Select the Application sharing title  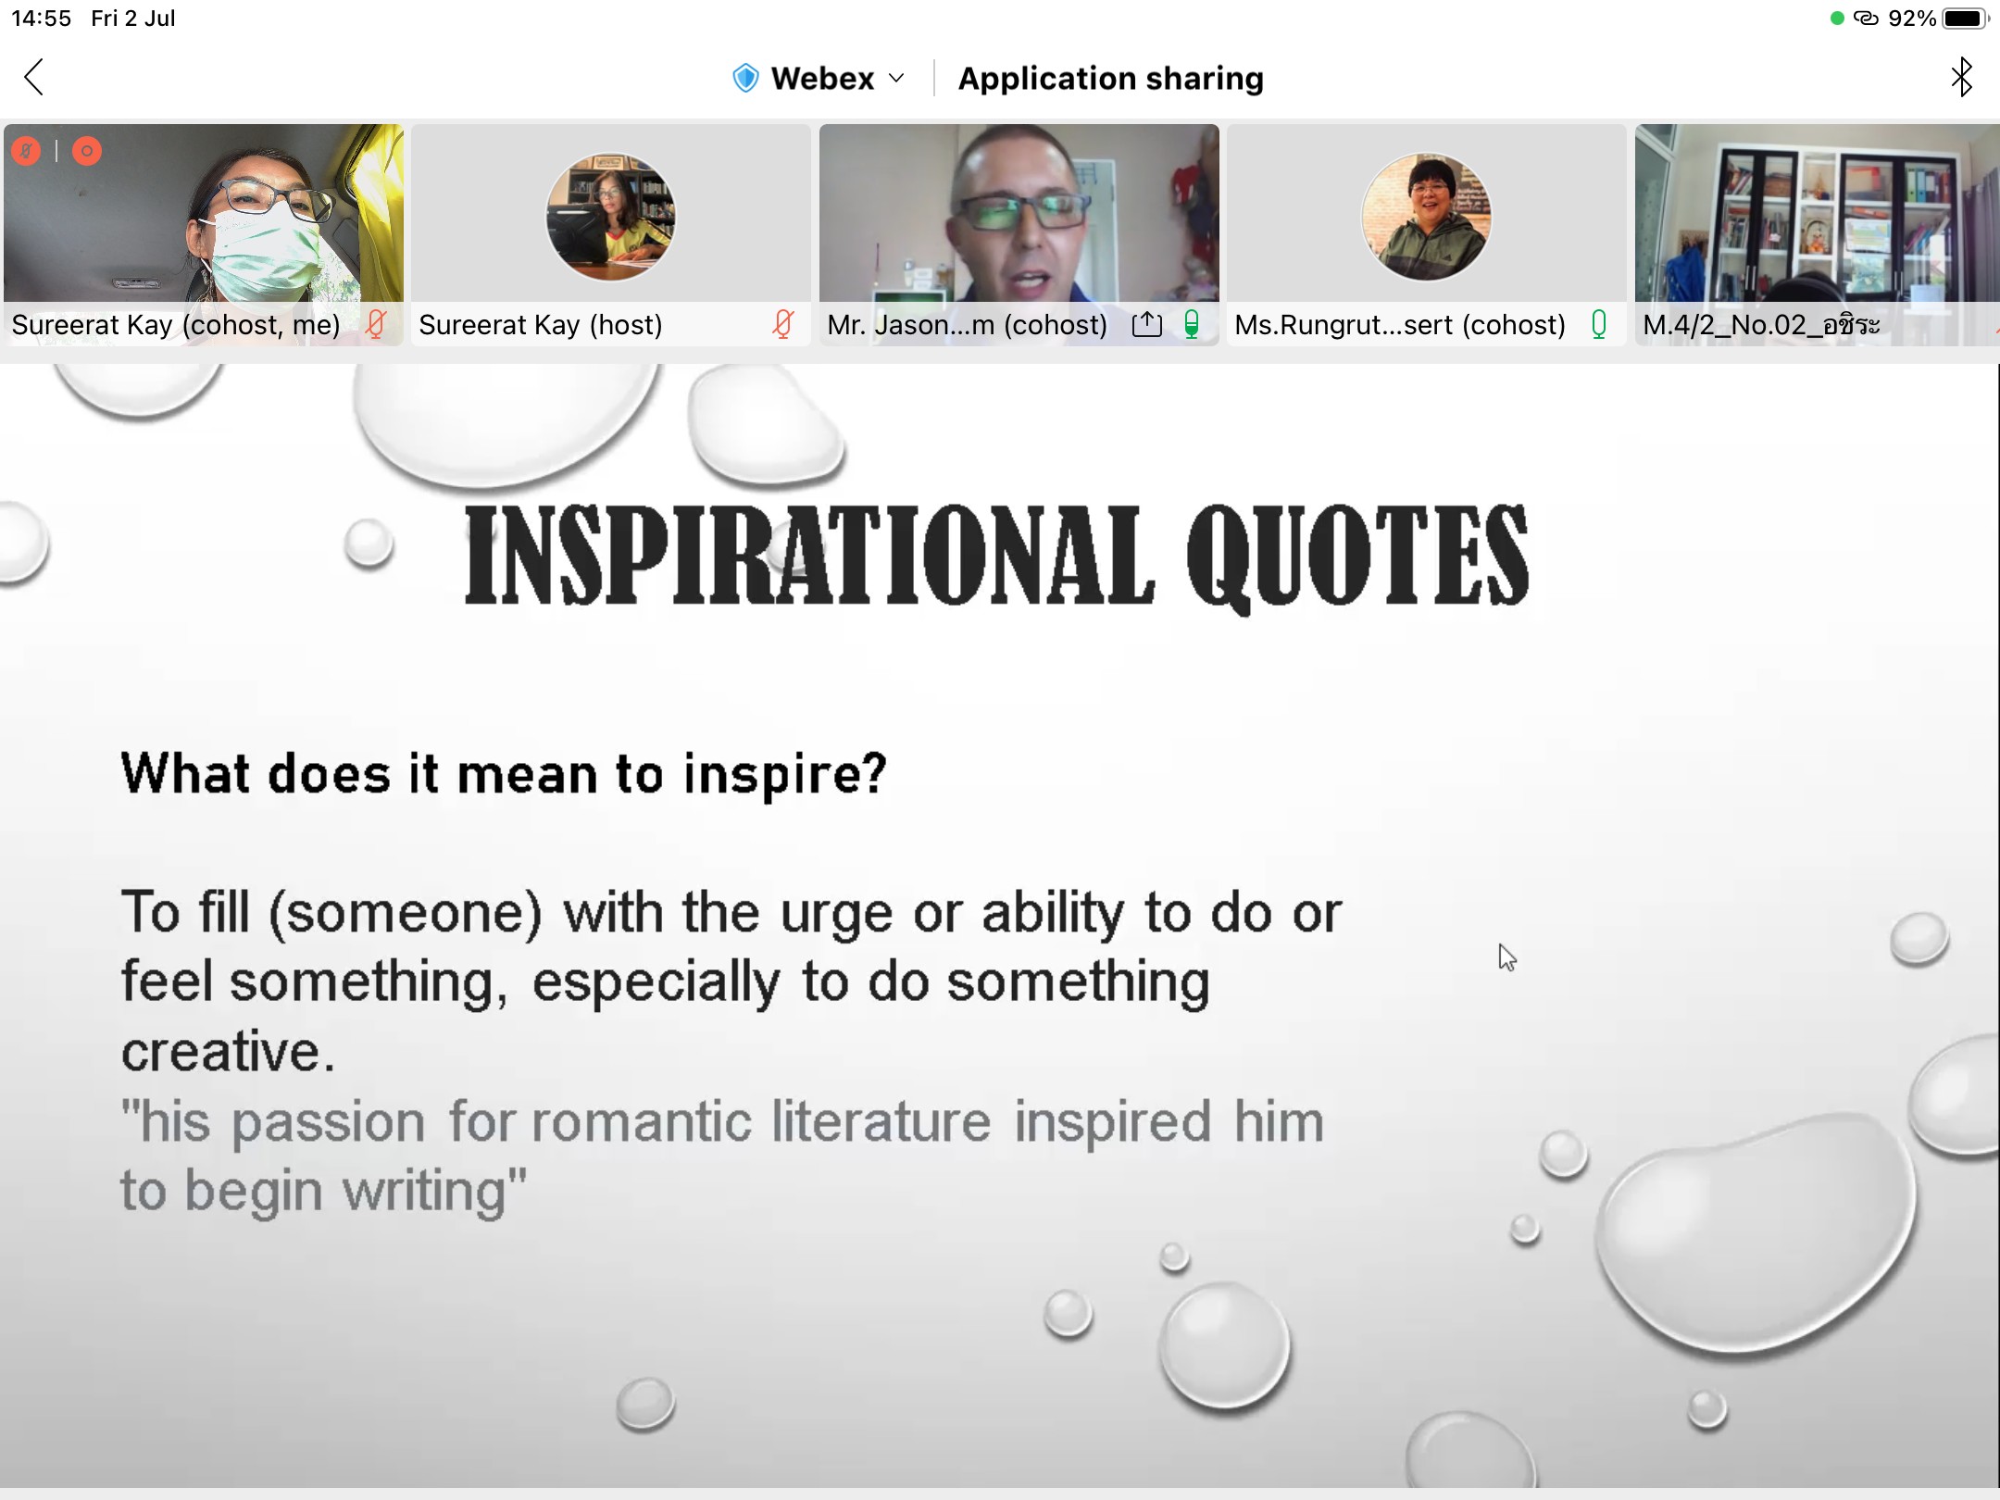1110,79
